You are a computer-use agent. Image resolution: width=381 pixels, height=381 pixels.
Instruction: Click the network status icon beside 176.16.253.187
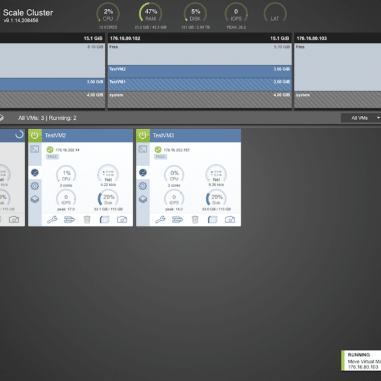(158, 150)
